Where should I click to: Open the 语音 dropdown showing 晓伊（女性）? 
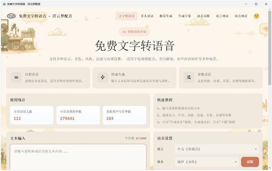(207, 162)
